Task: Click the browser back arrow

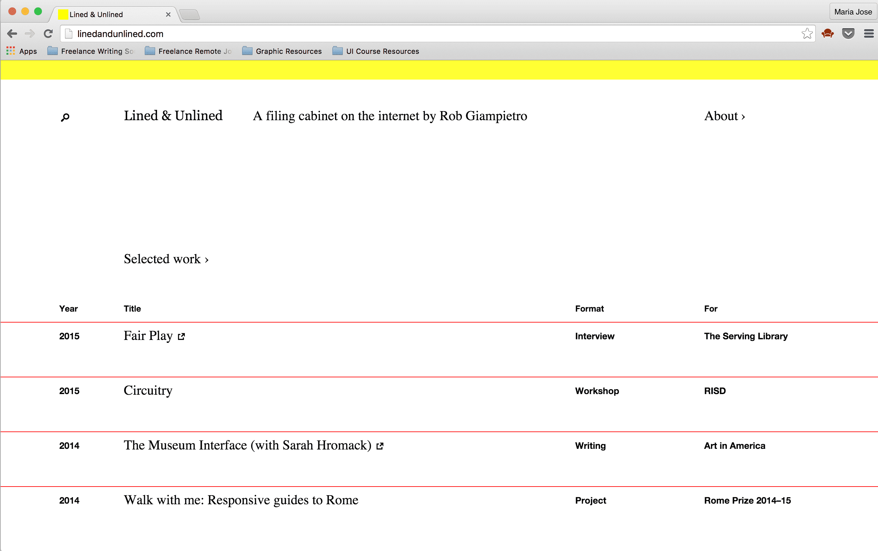Action: coord(12,34)
